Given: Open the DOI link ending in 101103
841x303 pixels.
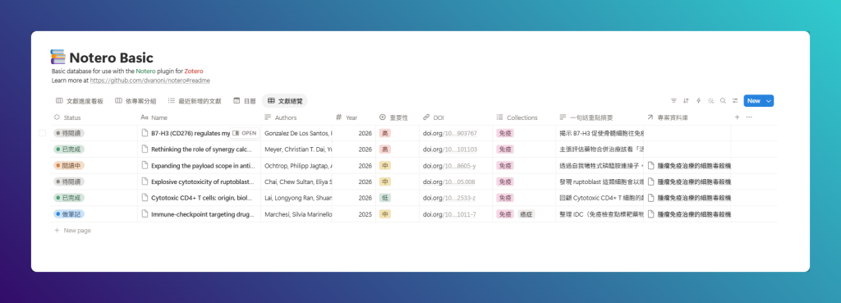Looking at the screenshot, I should pyautogui.click(x=449, y=149).
